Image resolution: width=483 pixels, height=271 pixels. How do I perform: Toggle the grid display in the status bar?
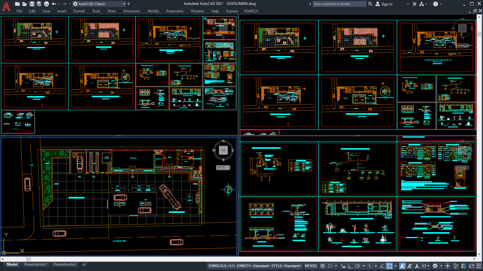323,266
